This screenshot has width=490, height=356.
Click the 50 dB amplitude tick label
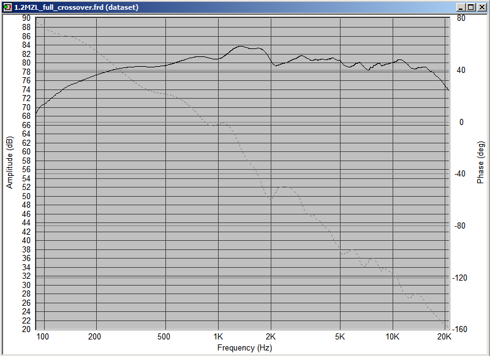tap(26, 196)
